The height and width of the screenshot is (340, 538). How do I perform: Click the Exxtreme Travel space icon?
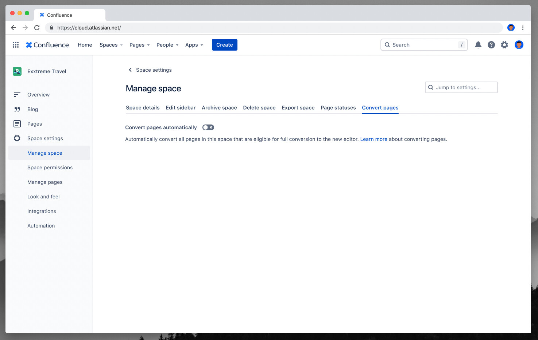click(17, 71)
